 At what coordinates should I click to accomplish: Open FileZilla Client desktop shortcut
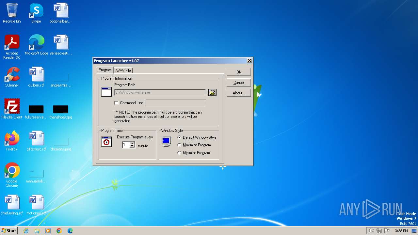tap(12, 109)
